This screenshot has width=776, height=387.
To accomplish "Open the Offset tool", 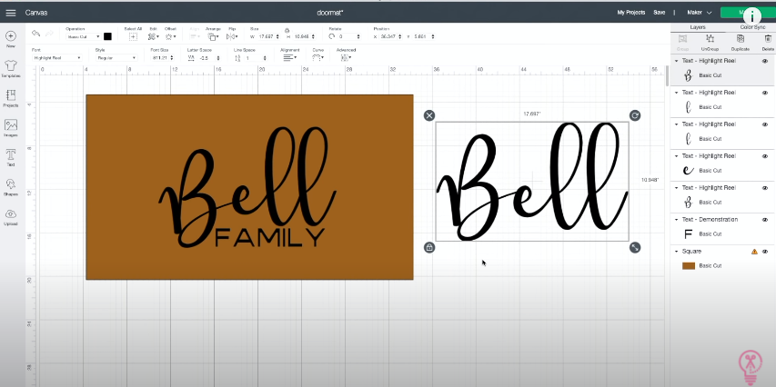I will [171, 36].
